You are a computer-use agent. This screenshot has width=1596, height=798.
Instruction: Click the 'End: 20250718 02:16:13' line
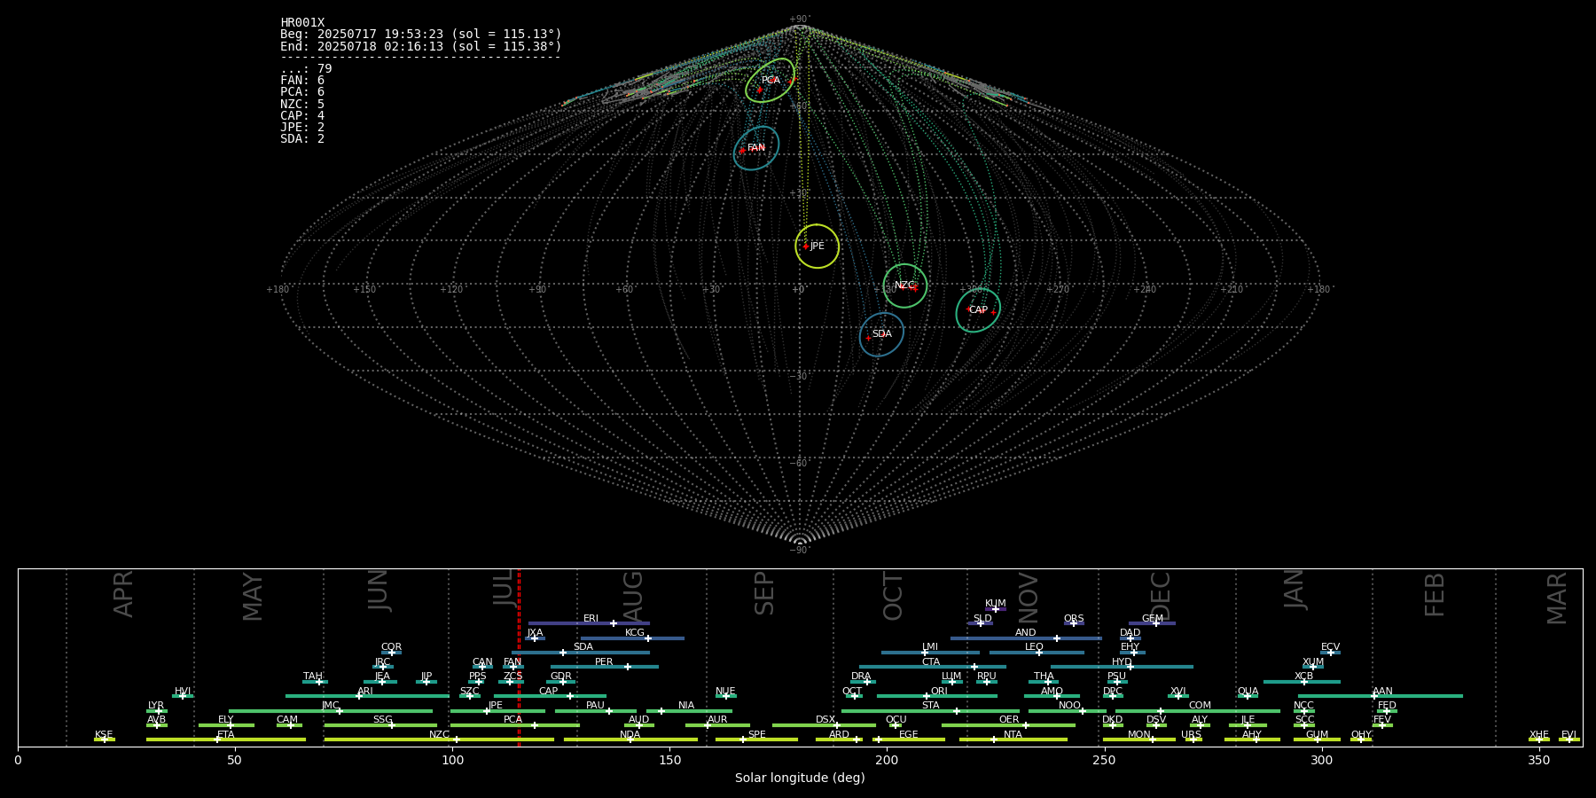421,46
